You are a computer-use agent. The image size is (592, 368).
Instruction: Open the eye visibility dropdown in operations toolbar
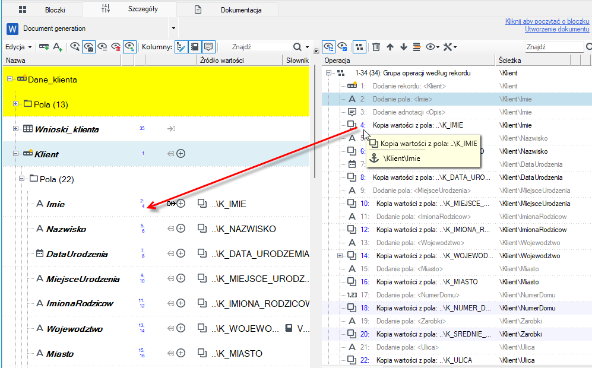click(432, 47)
